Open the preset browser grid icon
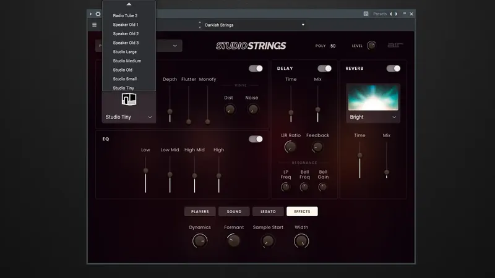 pyautogui.click(x=366, y=14)
